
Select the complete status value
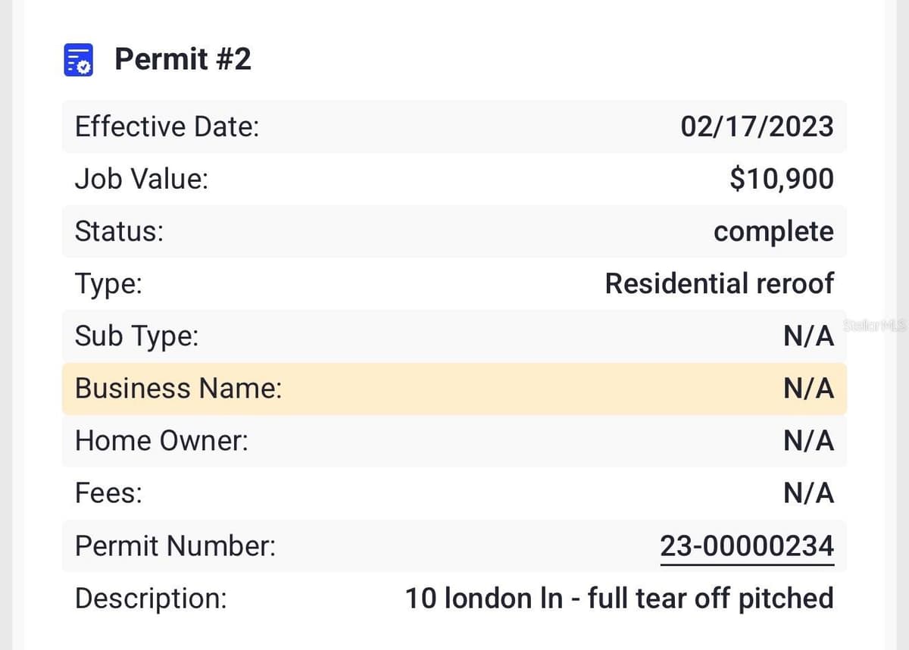773,232
